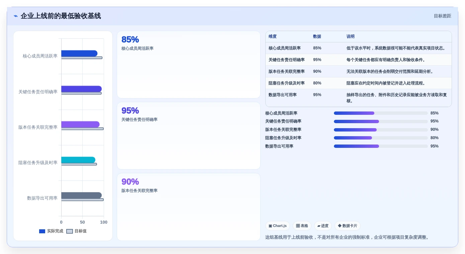Screen dimensions: 465x254
Task: Click the 进度 chip
Action: coord(323,226)
